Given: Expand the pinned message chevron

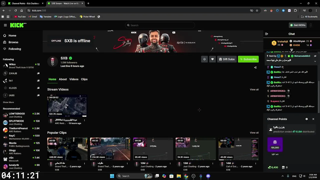Looking at the screenshot, I should 315,61.
